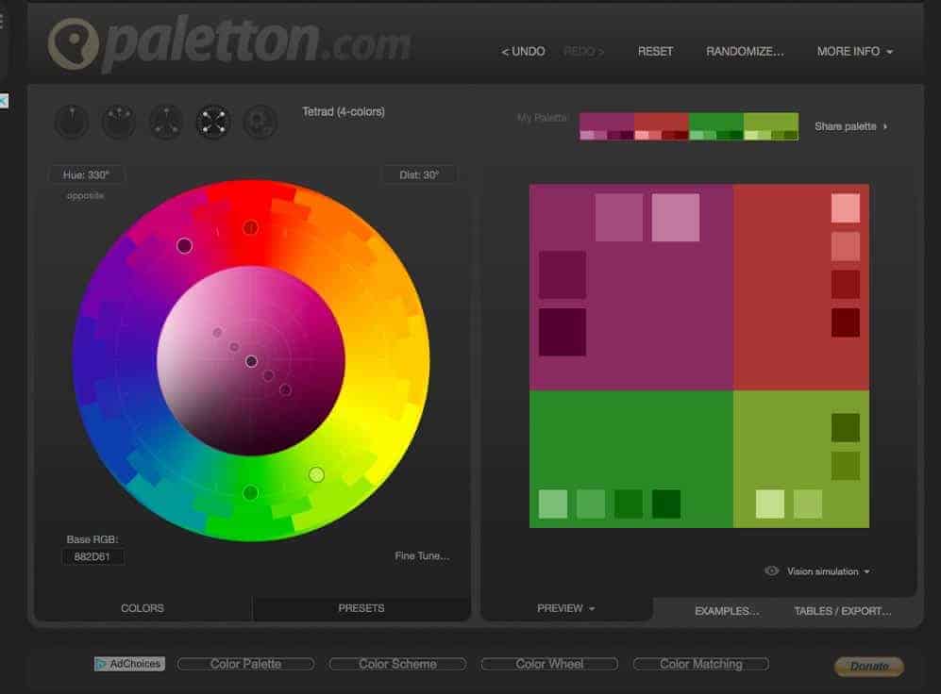This screenshot has width=941, height=694.
Task: Click the Tetrad (4-colors) label
Action: click(x=344, y=111)
